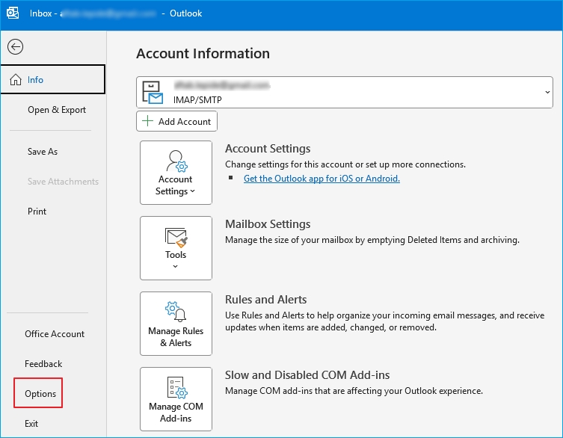This screenshot has width=563, height=438.
Task: Click 'Use Rules and Alerts to help' text
Action: (384, 321)
